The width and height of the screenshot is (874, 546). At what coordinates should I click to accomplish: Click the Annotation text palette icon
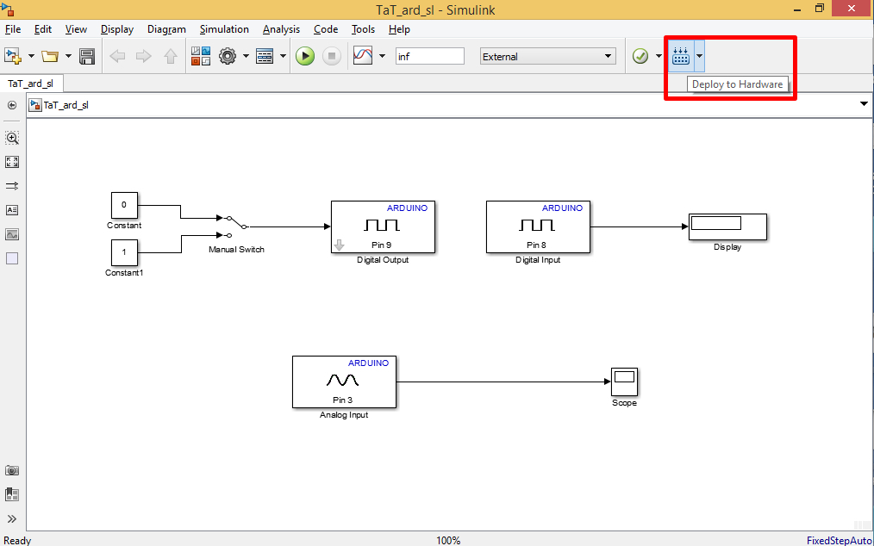pyautogui.click(x=12, y=210)
